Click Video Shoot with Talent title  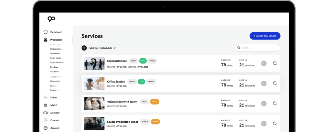click(122, 102)
